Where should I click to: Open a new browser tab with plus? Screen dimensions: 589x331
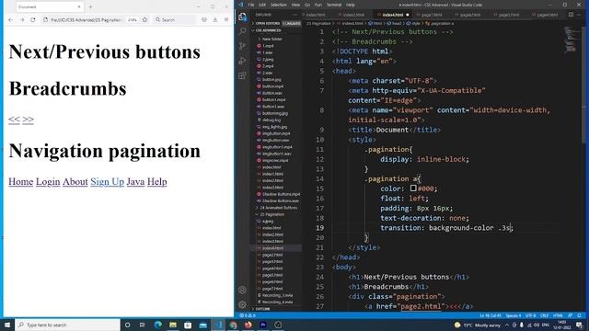[x=90, y=6]
